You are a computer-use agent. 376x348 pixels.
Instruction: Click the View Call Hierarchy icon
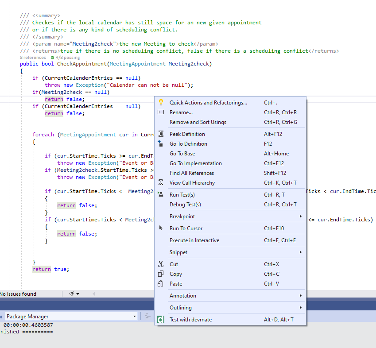pyautogui.click(x=161, y=182)
